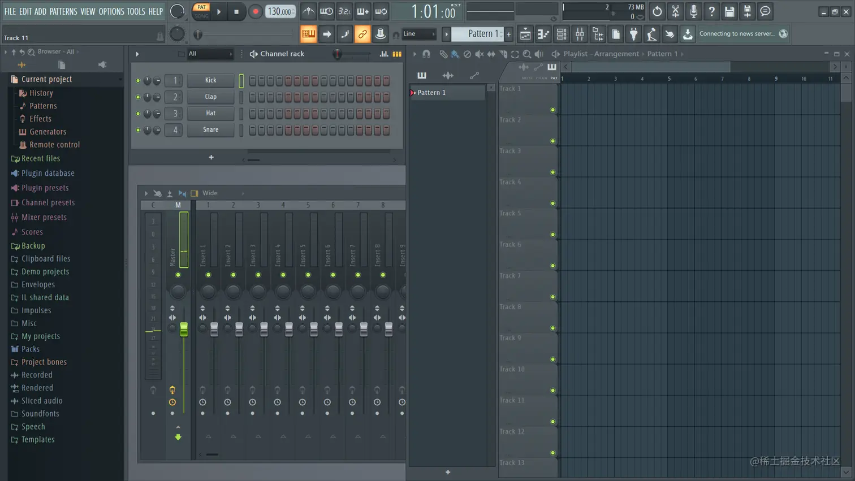The image size is (855, 481).
Task: Open the channel filter All dropdown
Action: 210,54
